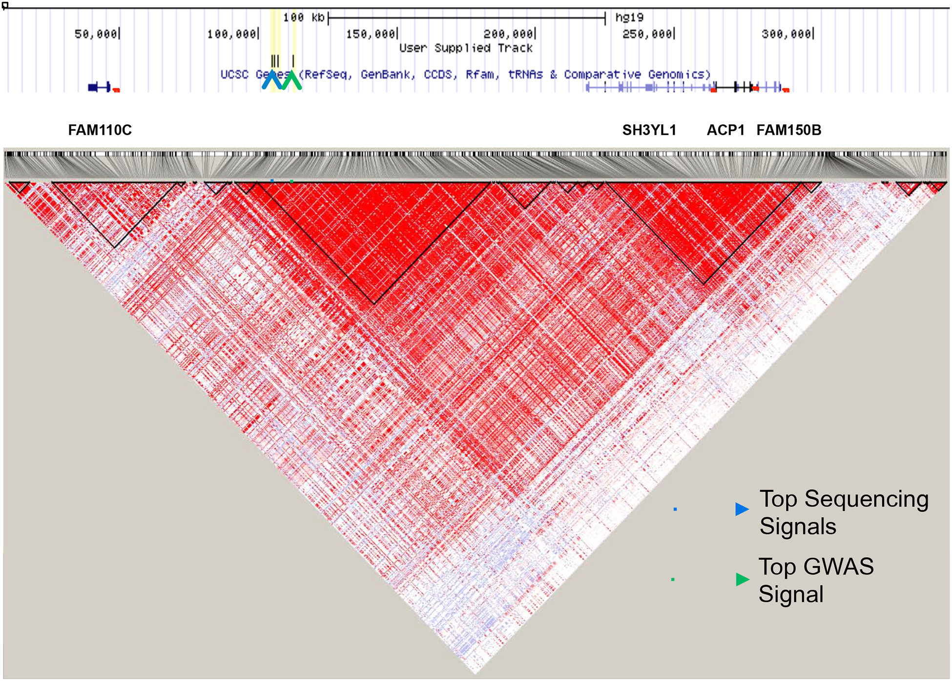The width and height of the screenshot is (952, 681).
Task: Click the small blue legend dot
Action: tap(675, 509)
